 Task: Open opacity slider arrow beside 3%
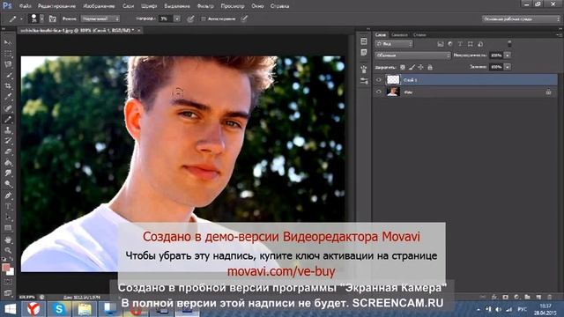tap(177, 18)
